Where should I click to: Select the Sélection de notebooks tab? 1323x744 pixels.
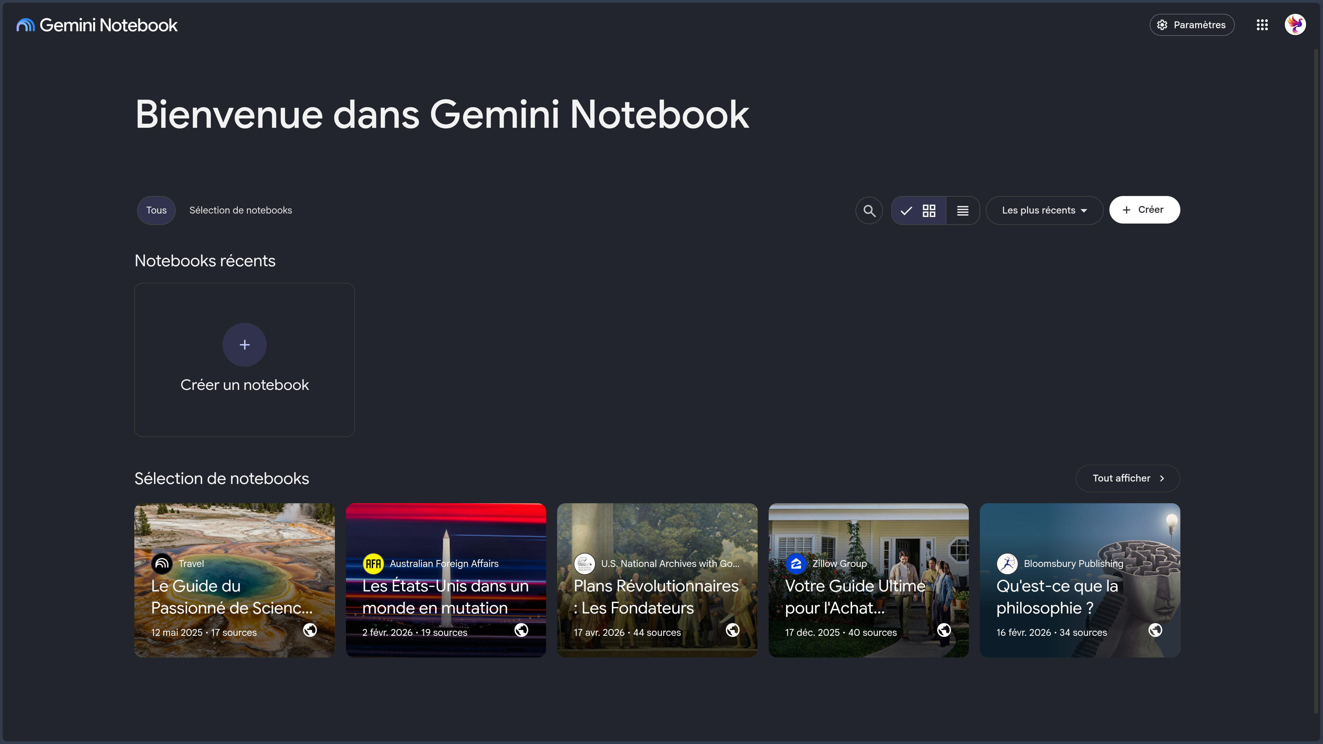pyautogui.click(x=240, y=210)
